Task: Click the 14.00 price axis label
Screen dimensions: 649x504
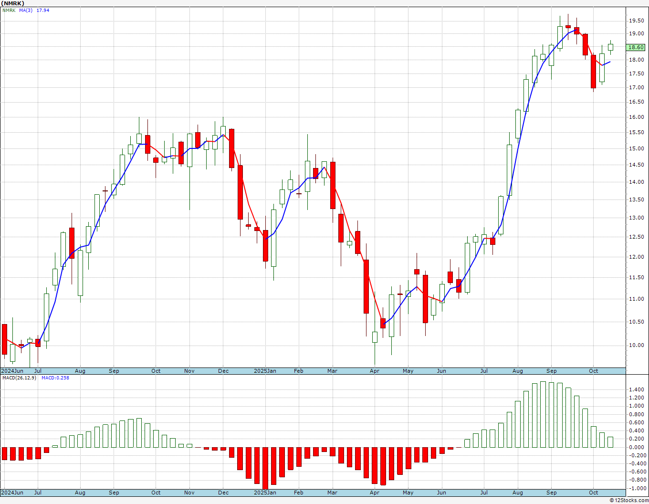Action: [x=636, y=182]
